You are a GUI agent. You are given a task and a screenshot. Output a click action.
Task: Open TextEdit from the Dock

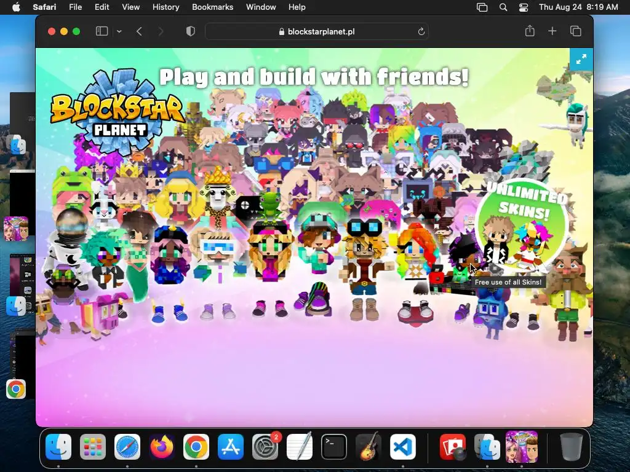pyautogui.click(x=300, y=446)
